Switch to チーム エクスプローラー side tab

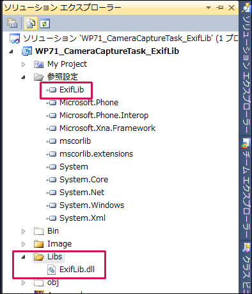coord(246,188)
